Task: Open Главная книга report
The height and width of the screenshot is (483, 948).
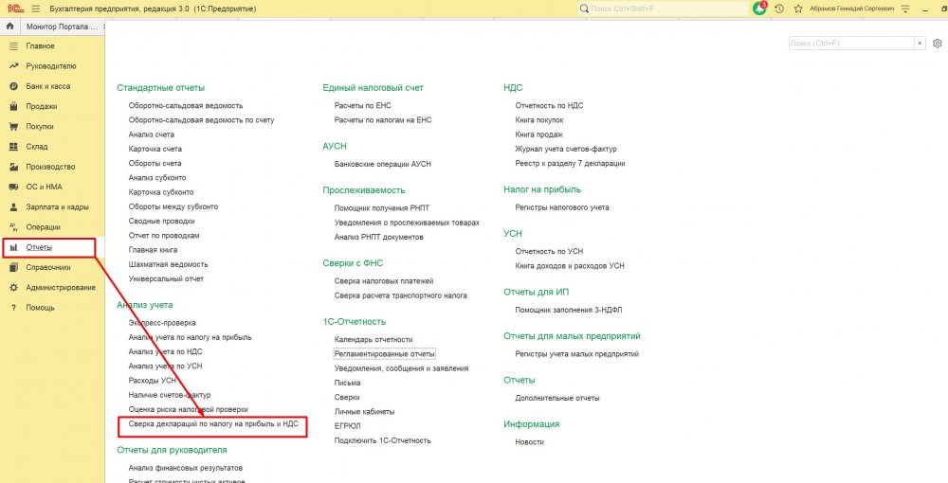Action: (153, 249)
